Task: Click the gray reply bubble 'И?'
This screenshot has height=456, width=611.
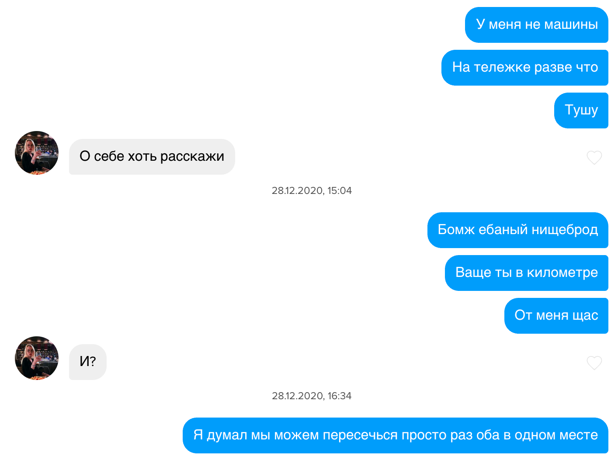Action: (88, 362)
